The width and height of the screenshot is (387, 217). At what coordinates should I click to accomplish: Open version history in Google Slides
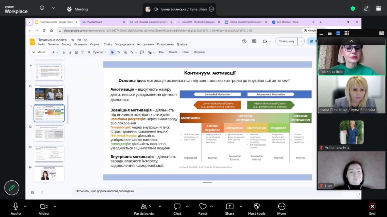tap(244, 41)
